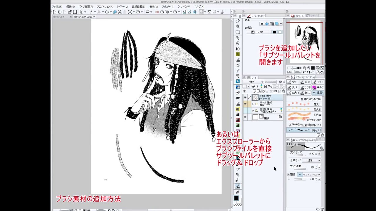The image size is (376, 211).
Task: Click the delete layer trash icon
Action: coord(283,91)
